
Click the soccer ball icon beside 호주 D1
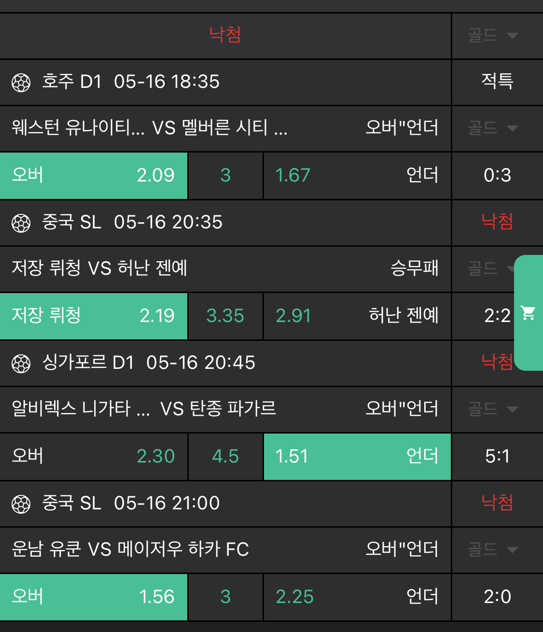coord(21,83)
